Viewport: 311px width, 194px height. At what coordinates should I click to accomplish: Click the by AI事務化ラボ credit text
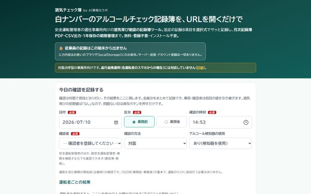[x=95, y=10]
